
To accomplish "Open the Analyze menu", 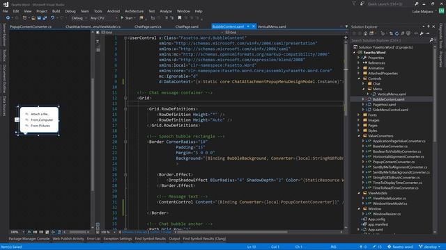I will coord(166,11).
